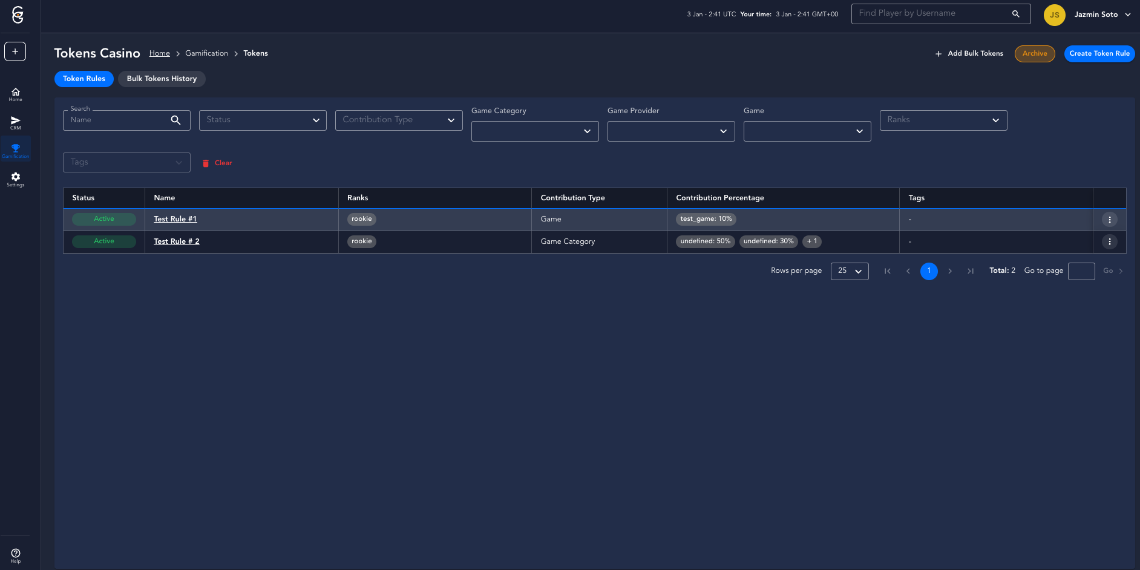Click the Create Token Rule button
The height and width of the screenshot is (570, 1140).
click(1099, 54)
